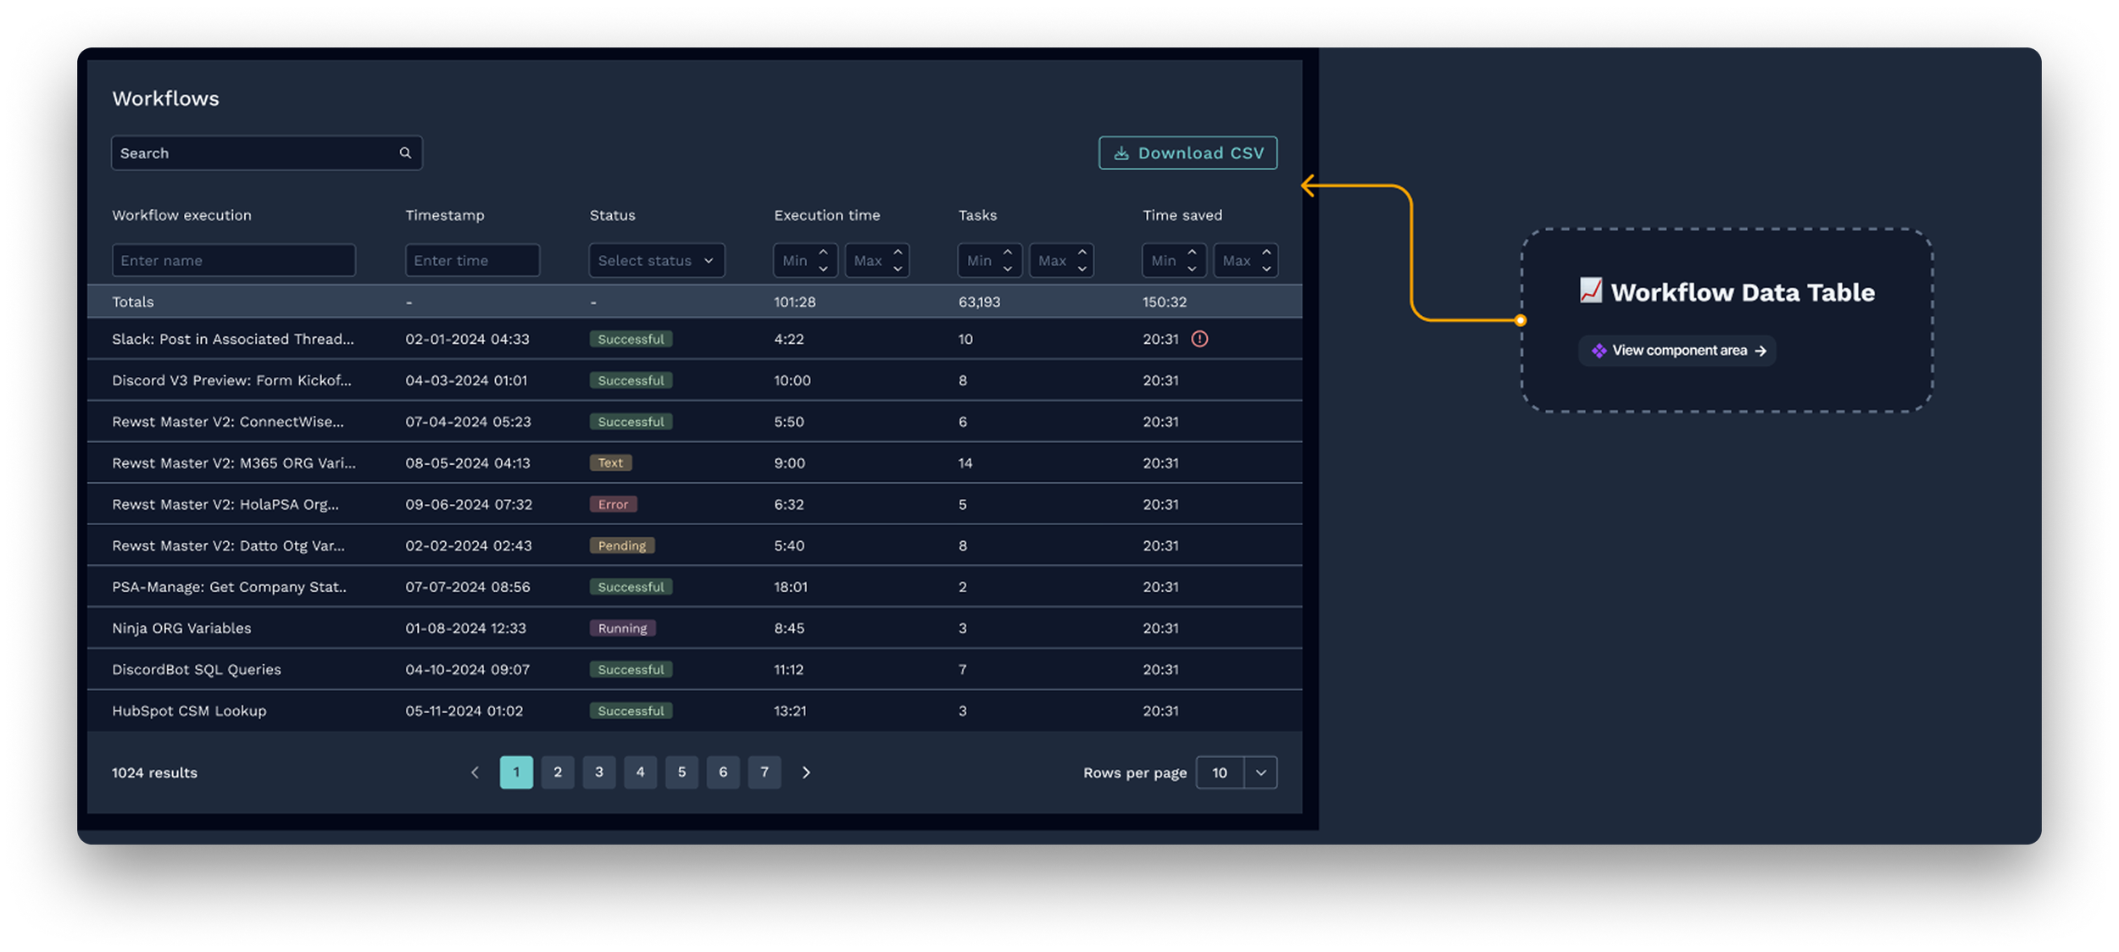2119x952 pixels.
Task: Click the Enter time filter field
Action: click(x=472, y=261)
